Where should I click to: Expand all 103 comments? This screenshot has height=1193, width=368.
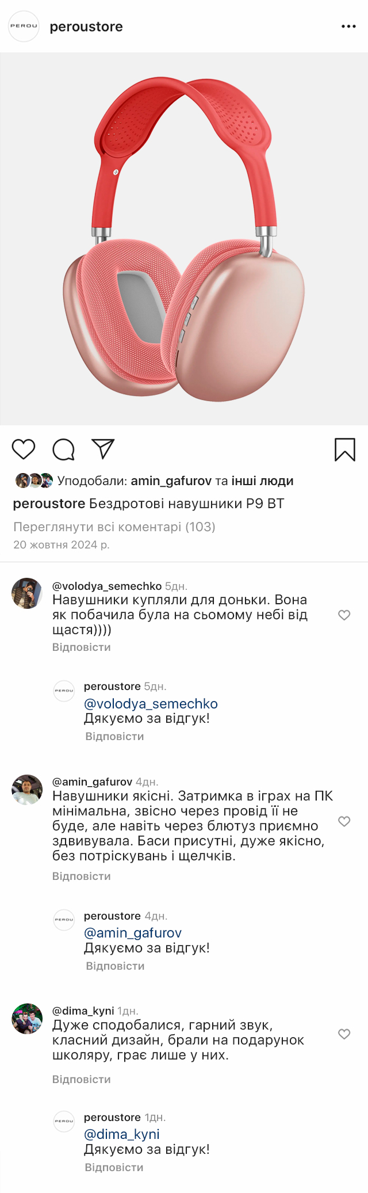pos(114,527)
